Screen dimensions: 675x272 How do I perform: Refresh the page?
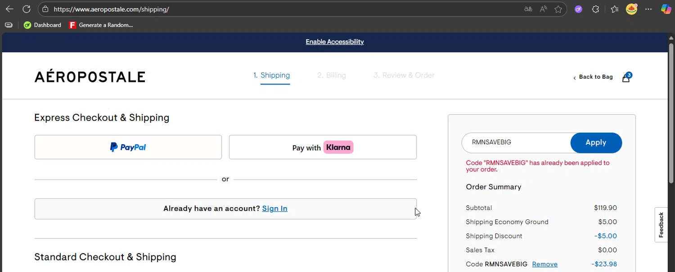27,9
